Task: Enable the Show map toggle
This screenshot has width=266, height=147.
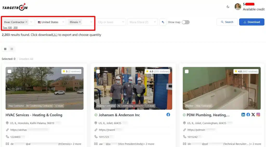Action: click(185, 22)
